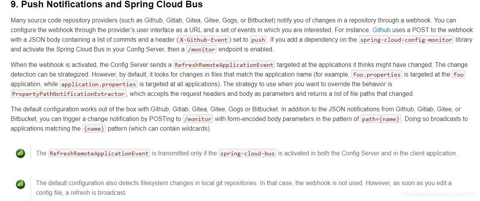The width and height of the screenshot is (480, 201).
Task: Click RefreshRemoteApplicationEvent in the first note
Action: [x=99, y=153]
